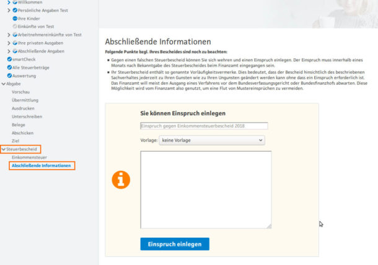
Task: Click the Einspruch subject input field
Action: pyautogui.click(x=204, y=126)
